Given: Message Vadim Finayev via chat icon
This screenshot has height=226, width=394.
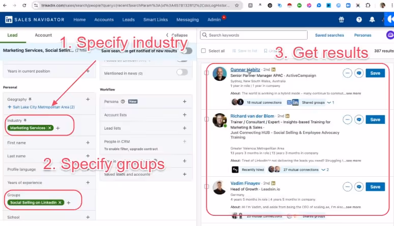Looking at the screenshot, I should [x=359, y=186].
